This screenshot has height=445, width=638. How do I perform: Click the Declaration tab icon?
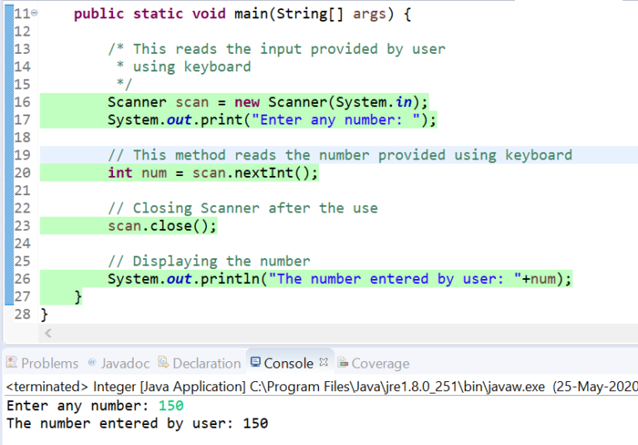coord(163,362)
